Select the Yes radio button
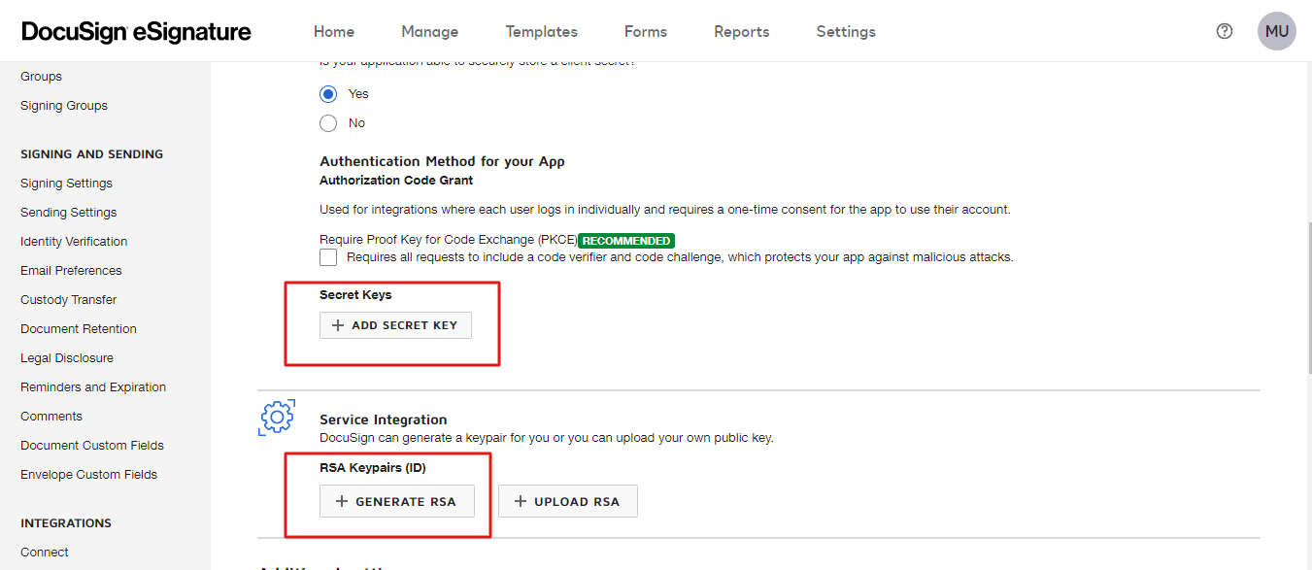The image size is (1312, 570). 328,94
